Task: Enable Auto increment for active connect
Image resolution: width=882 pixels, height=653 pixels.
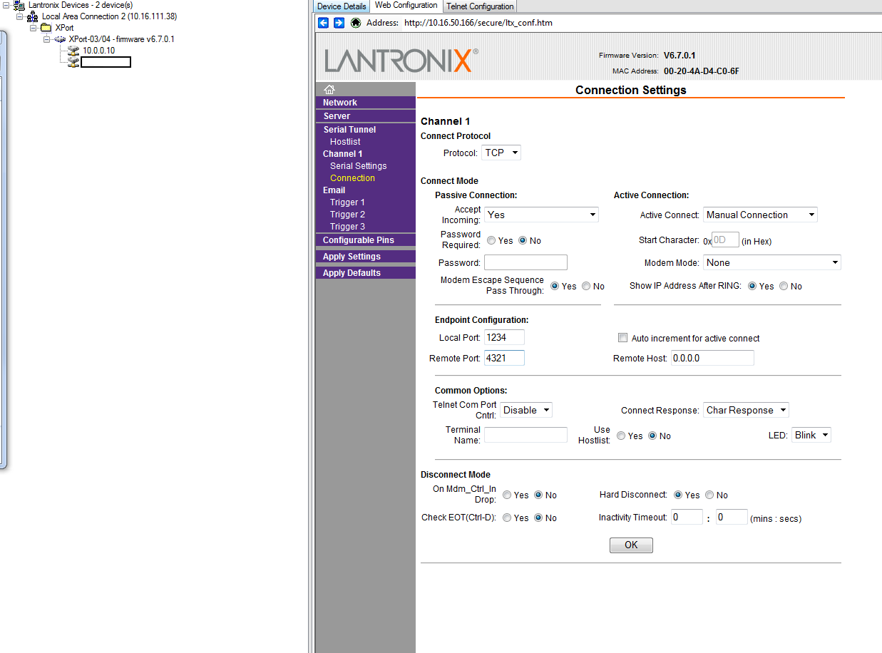Action: [622, 338]
